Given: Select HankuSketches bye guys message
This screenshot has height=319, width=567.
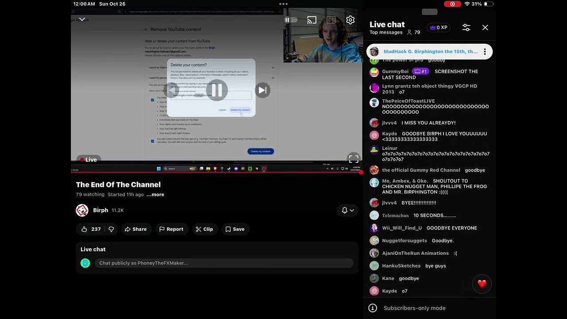Looking at the screenshot, I should click(x=430, y=266).
